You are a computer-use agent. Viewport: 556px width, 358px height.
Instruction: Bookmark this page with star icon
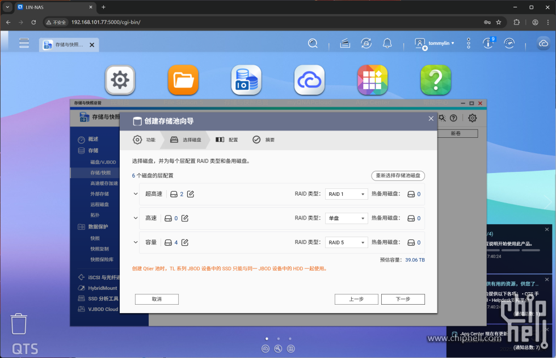(x=499, y=22)
